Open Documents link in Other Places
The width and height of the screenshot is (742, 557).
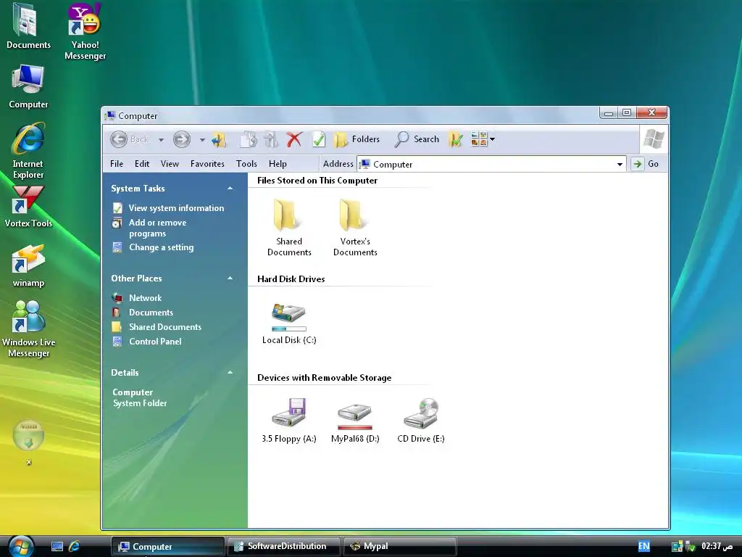pyautogui.click(x=151, y=313)
